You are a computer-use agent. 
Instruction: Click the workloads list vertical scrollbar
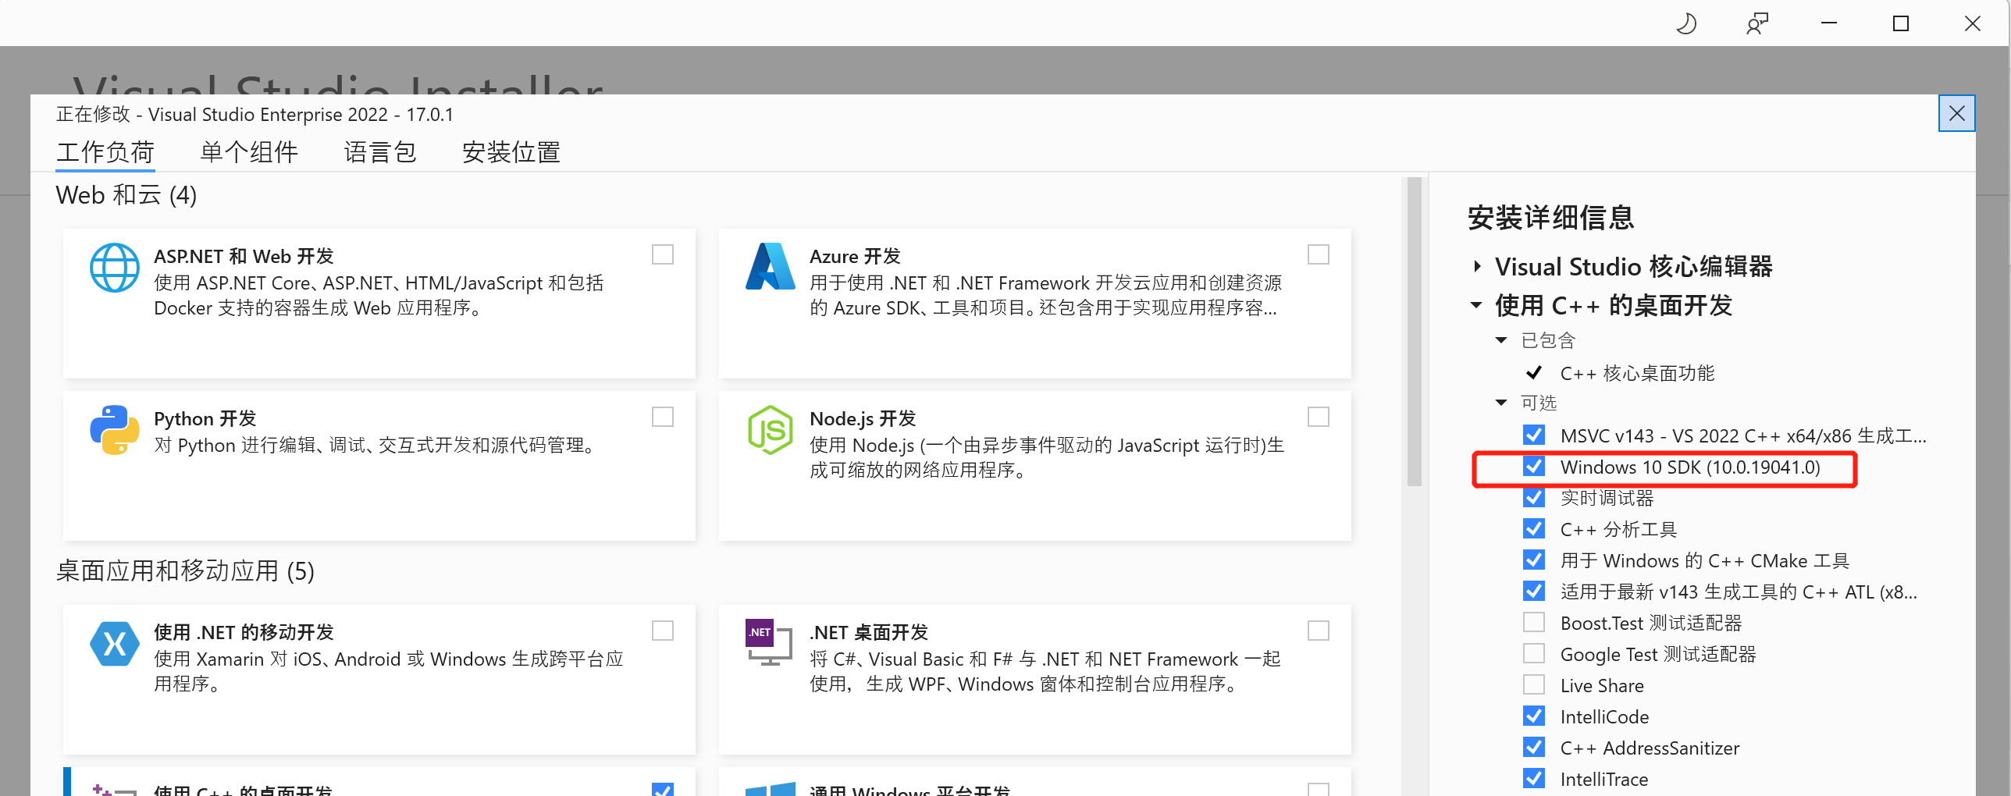coord(1415,332)
